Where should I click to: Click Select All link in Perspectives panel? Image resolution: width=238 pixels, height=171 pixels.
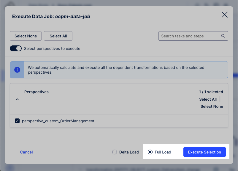(x=208, y=99)
